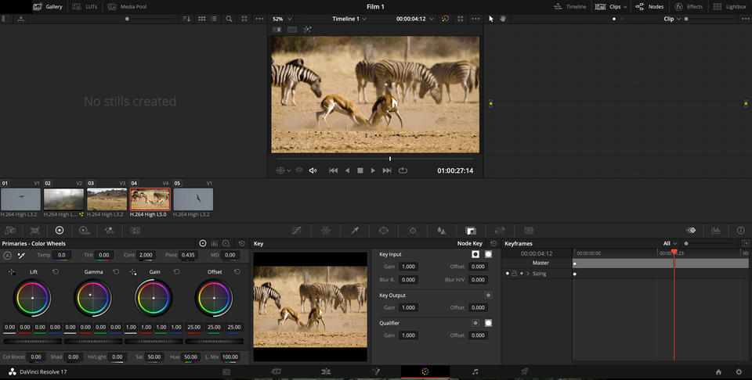Switch to the Fusion page
Screen dimensions: 752x380
point(376,371)
